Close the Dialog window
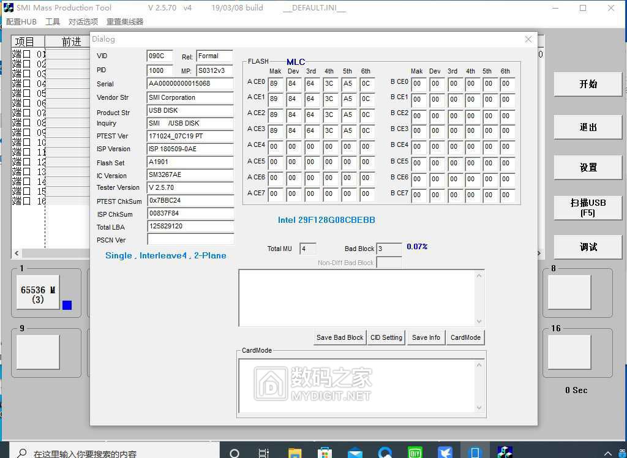 (x=528, y=39)
